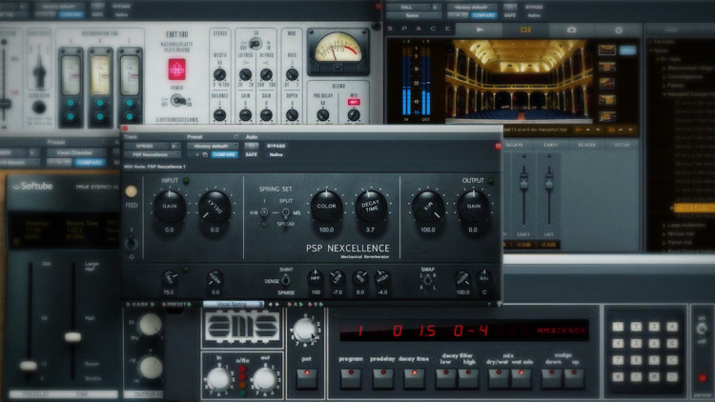715x402 pixels.
Task: Select Parish Hall in the Space browser
Action: click(681, 243)
